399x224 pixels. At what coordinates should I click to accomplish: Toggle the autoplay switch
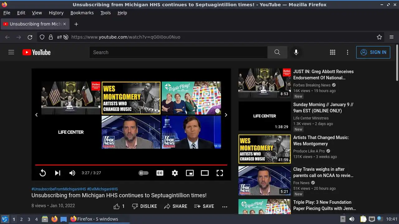pyautogui.click(x=143, y=173)
